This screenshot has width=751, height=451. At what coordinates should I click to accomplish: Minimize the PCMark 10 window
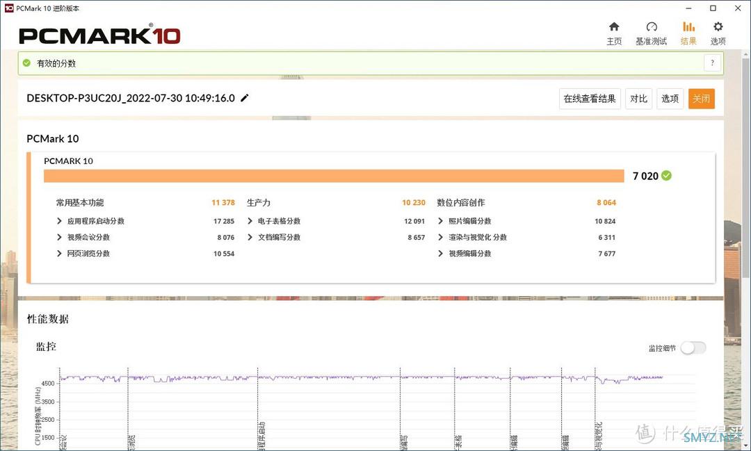click(x=688, y=8)
